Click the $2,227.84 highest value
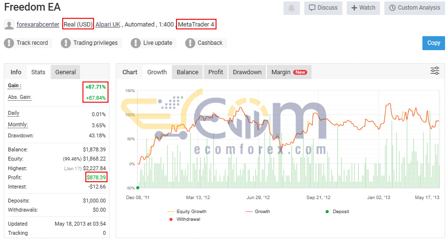 [95, 168]
